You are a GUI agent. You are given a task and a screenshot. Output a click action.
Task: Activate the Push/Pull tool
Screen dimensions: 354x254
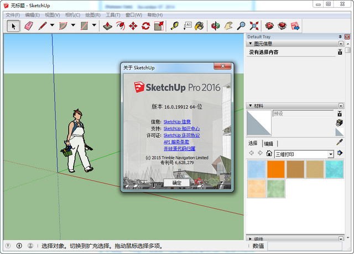[108, 25]
